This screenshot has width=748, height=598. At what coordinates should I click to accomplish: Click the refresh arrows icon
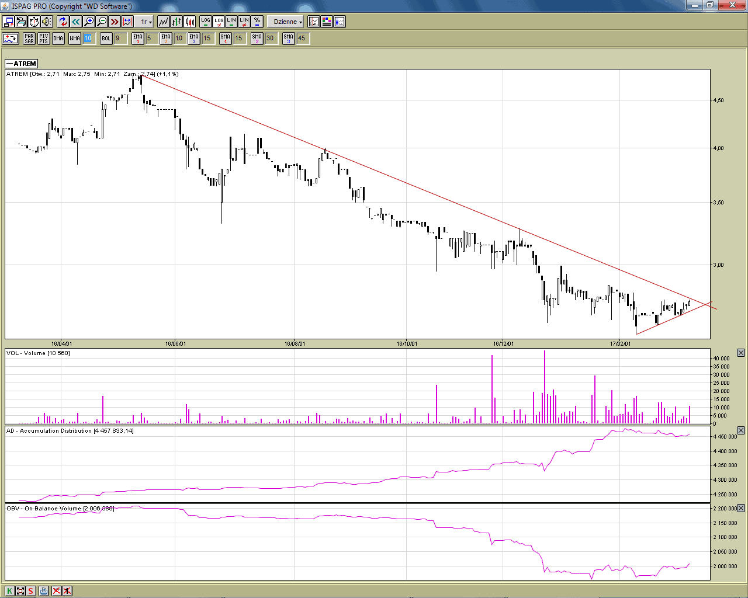63,22
